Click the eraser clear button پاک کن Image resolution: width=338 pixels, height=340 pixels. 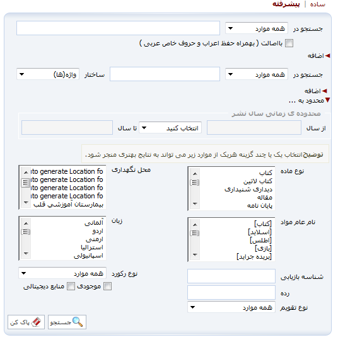[26, 322]
